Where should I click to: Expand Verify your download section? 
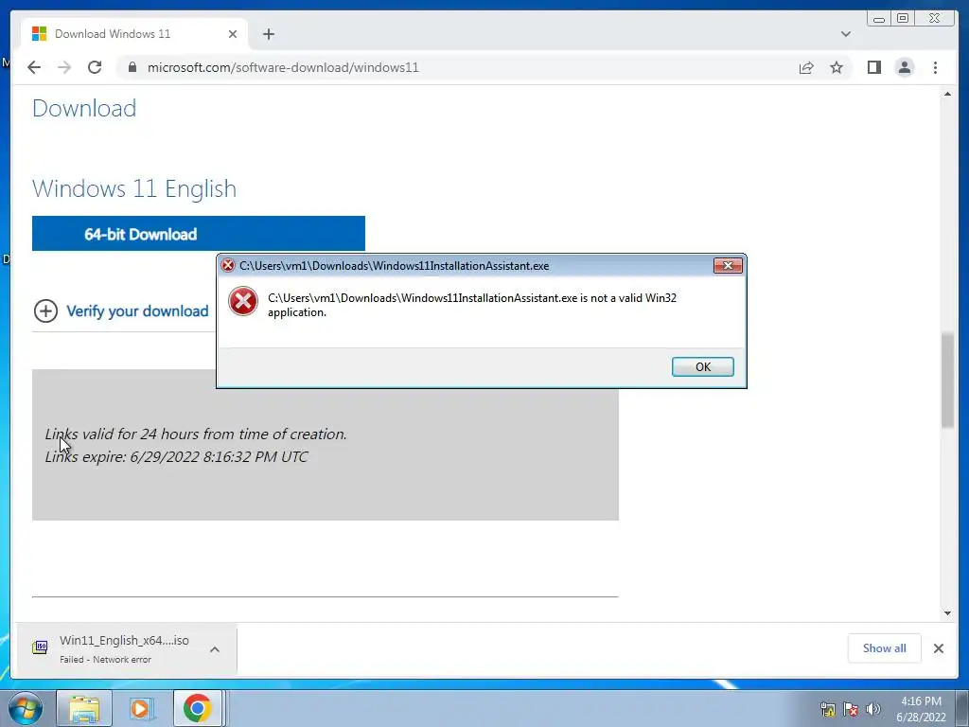pyautogui.click(x=45, y=310)
